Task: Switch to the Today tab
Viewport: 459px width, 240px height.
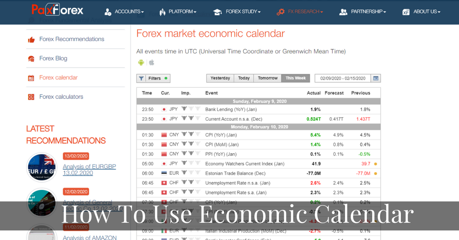Action: point(244,78)
